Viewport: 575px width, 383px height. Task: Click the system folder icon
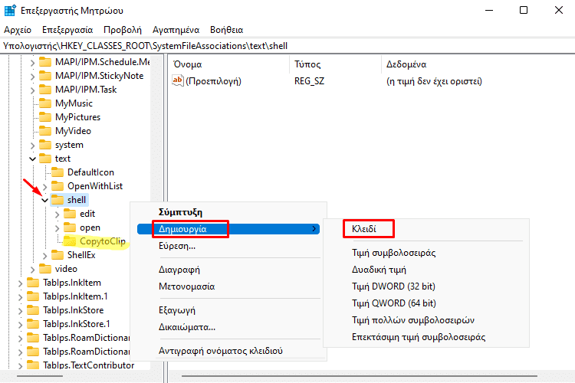(45, 145)
